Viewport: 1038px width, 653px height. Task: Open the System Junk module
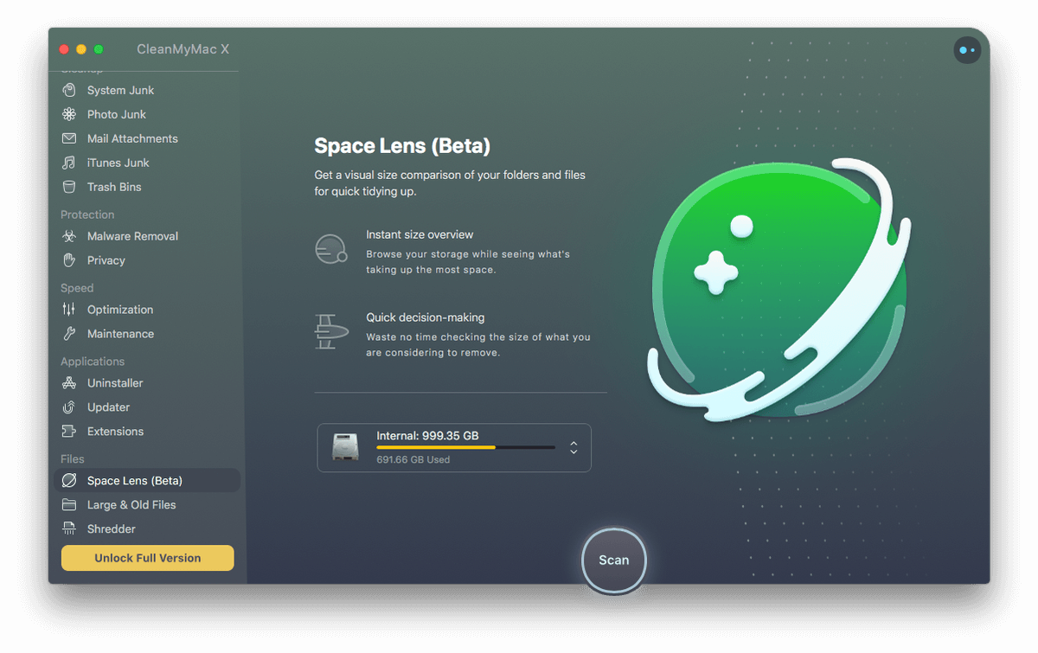pos(147,90)
